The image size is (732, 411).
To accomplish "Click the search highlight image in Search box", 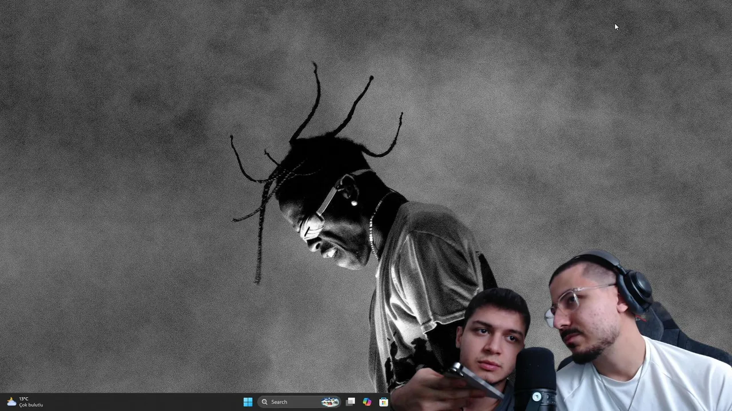I will tap(330, 402).
